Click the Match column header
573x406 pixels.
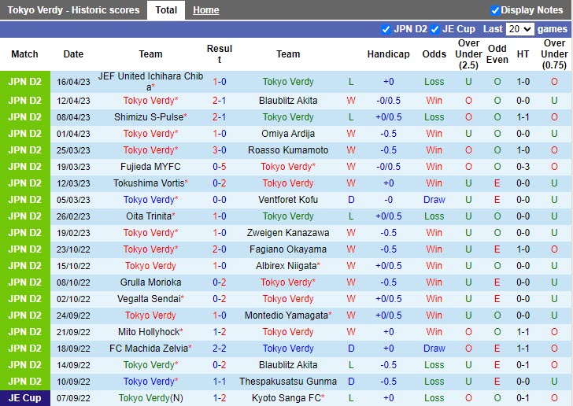[24, 54]
